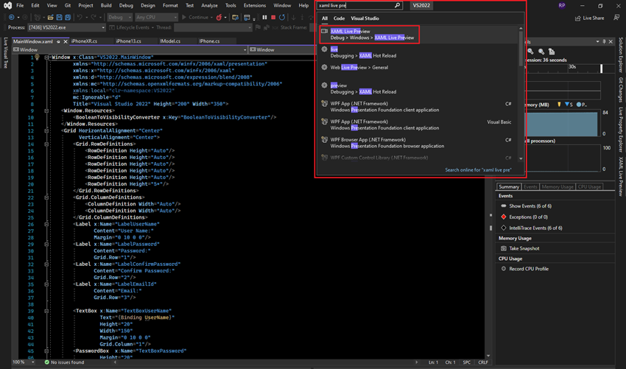Click the Record CPU Profile circle icon

(504, 269)
